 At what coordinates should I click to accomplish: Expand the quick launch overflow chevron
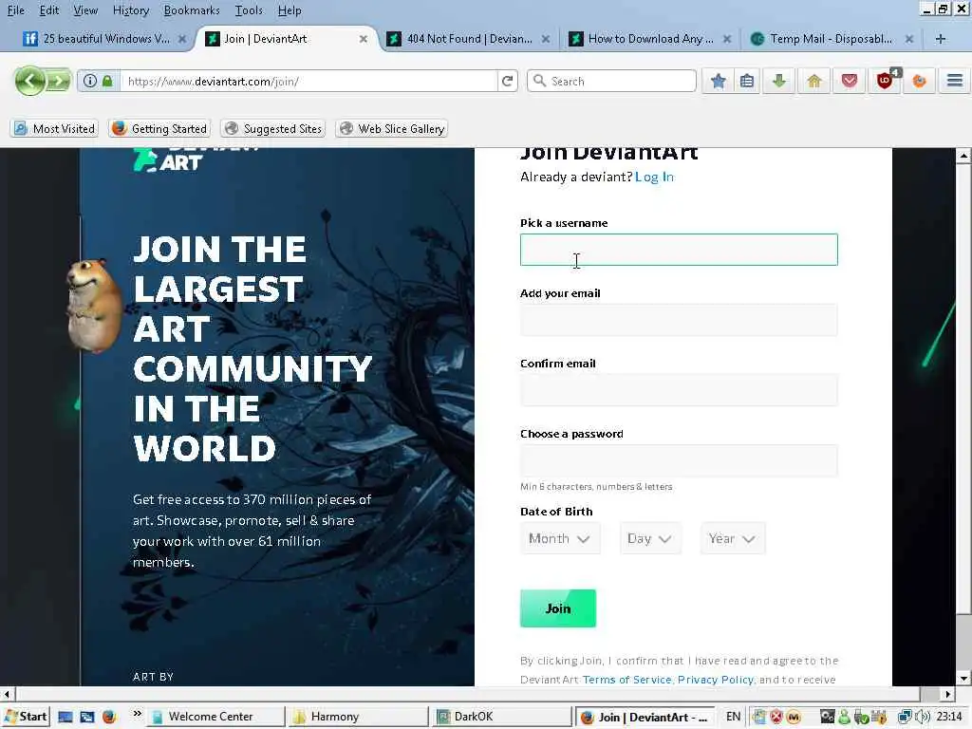coord(137,714)
